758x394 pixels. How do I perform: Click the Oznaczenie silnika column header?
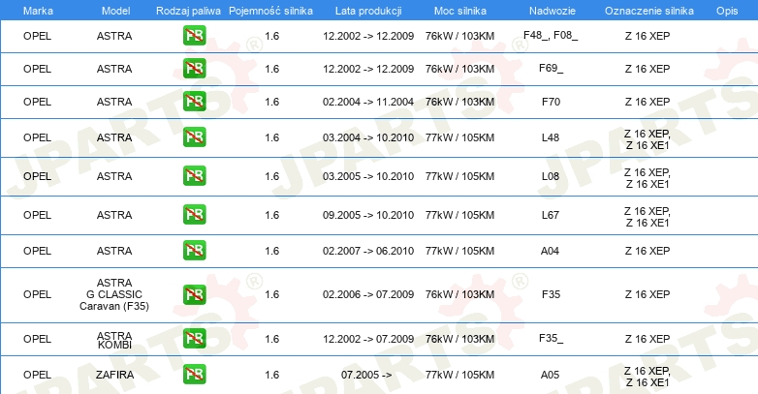pos(649,11)
